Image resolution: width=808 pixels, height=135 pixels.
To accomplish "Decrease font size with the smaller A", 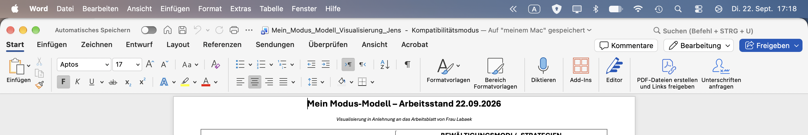I will coord(164,64).
